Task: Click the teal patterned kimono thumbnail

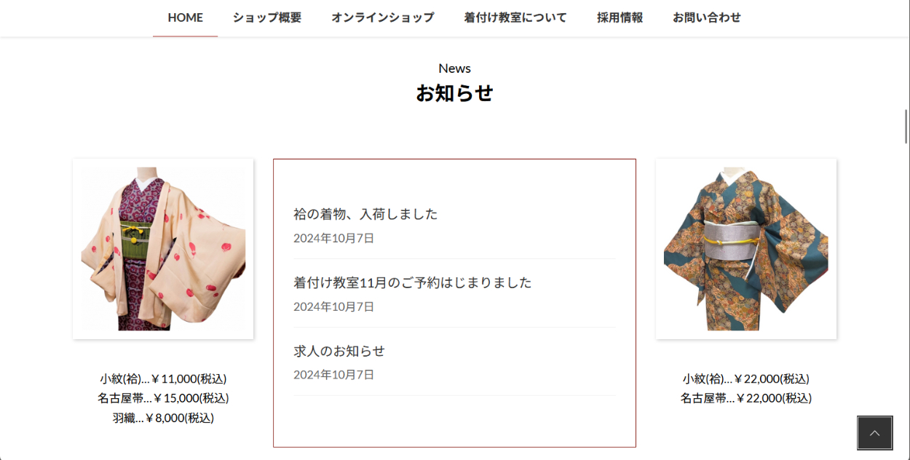Action: (x=746, y=249)
